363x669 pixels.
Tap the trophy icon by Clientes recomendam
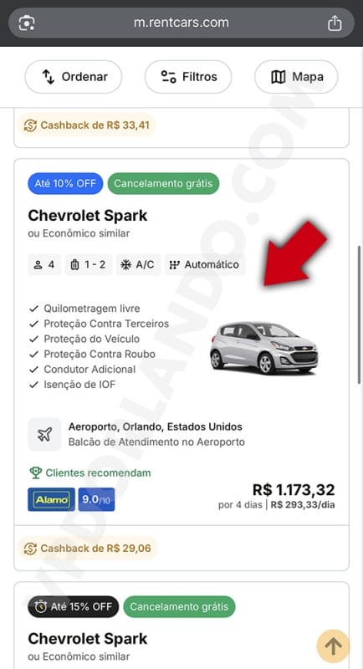[x=35, y=472]
